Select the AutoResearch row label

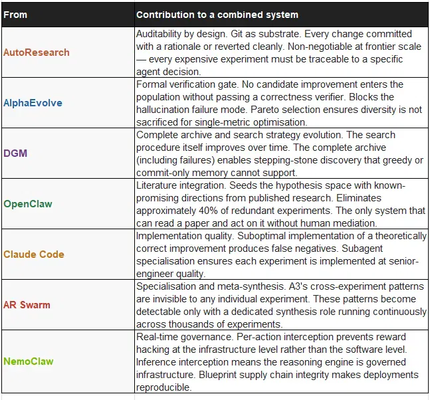tap(36, 52)
